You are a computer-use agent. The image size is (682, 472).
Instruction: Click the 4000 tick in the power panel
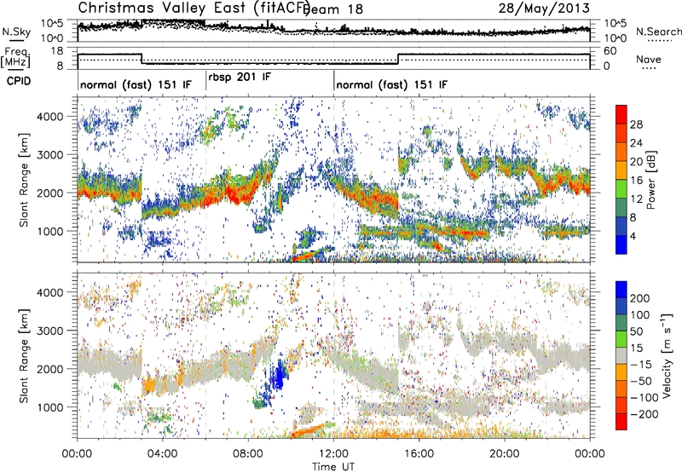coord(49,117)
